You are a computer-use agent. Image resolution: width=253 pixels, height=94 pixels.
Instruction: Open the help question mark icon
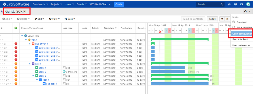236,4
